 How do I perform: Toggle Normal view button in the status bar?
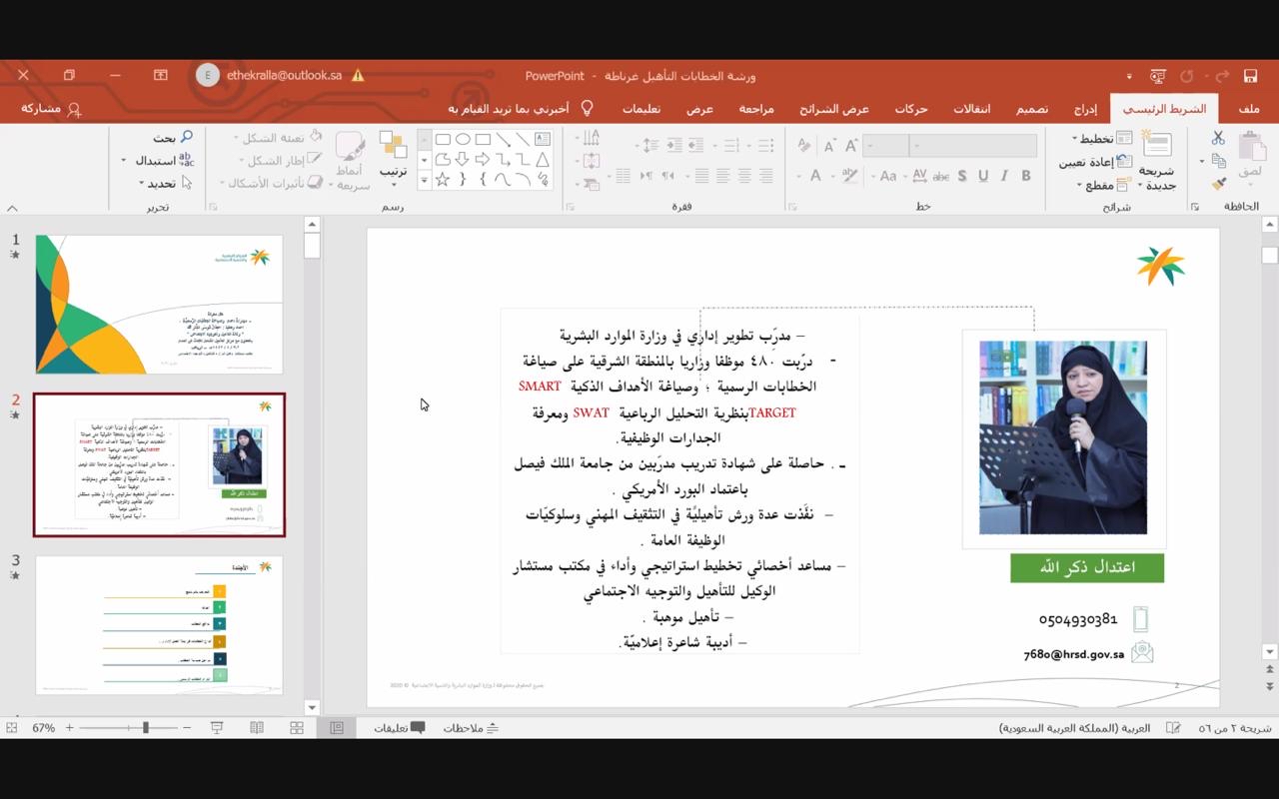(x=337, y=728)
